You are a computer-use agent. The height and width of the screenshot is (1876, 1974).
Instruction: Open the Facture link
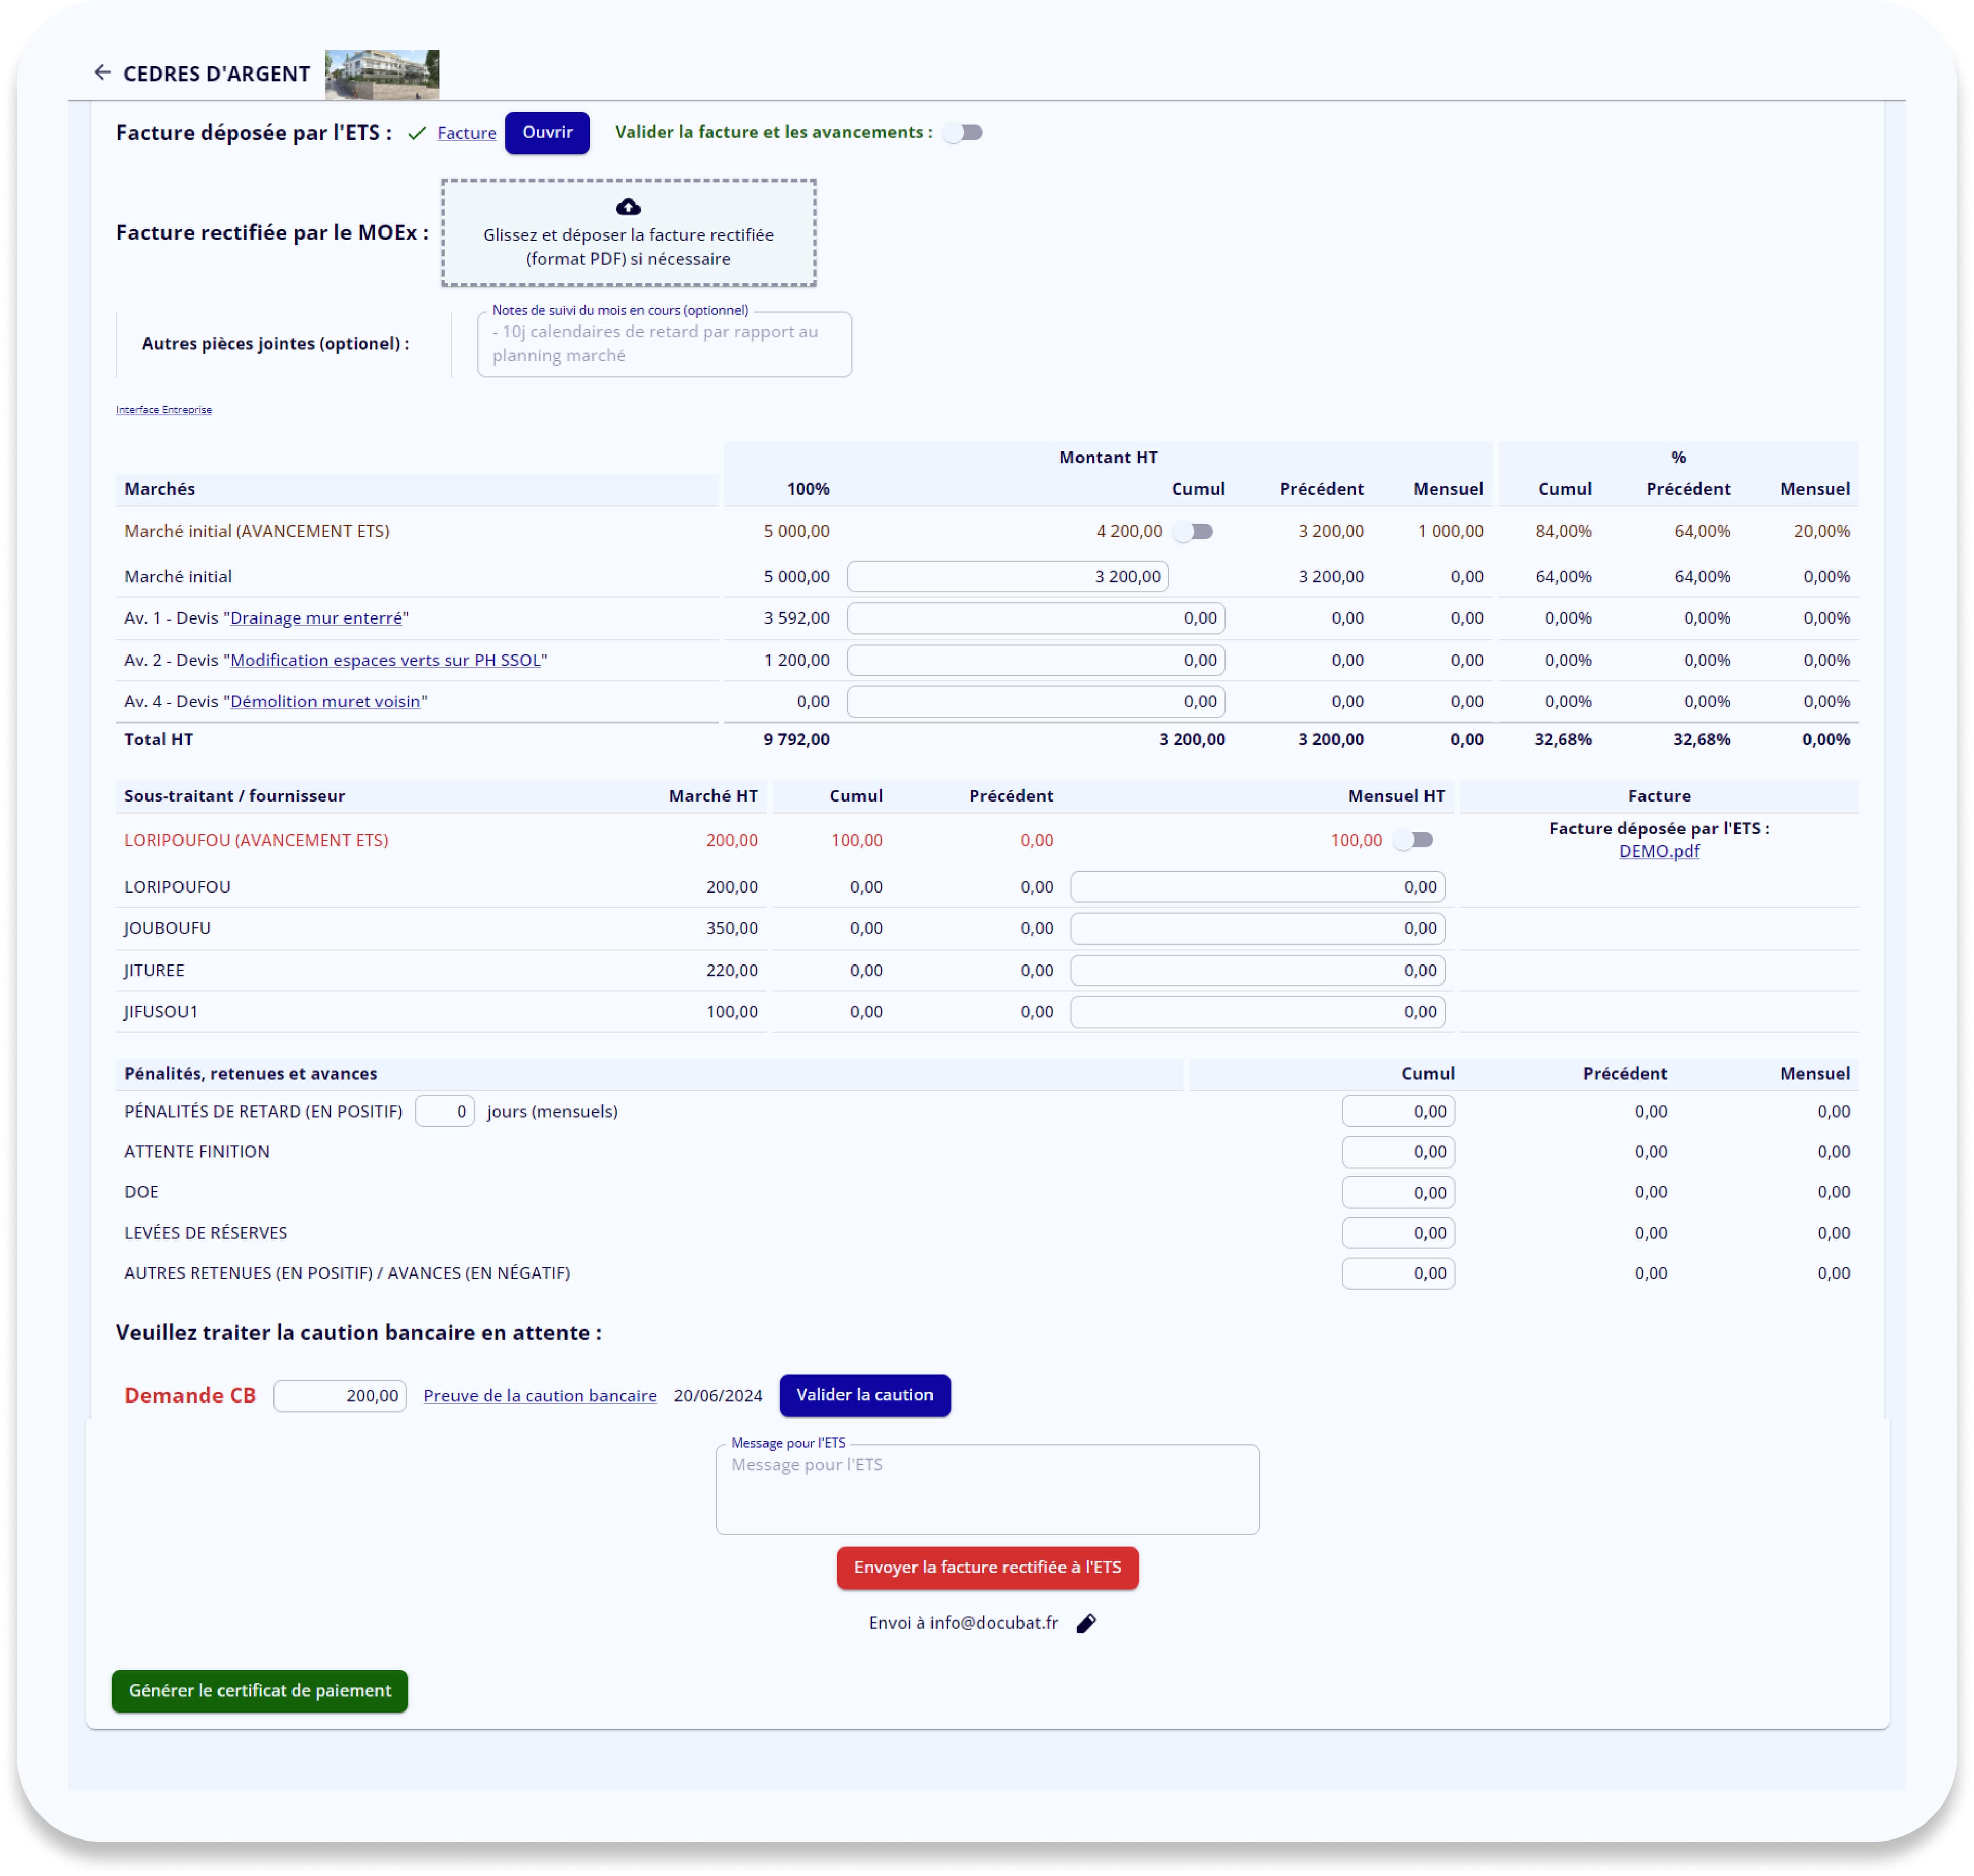[x=466, y=133]
